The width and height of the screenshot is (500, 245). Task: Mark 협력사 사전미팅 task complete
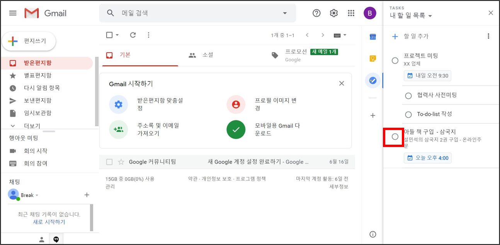pos(408,96)
